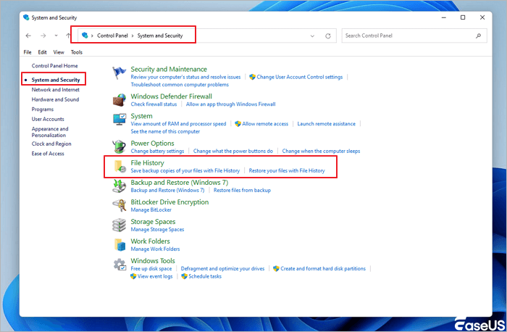Open Windows Defender Firewall brick wall icon

click(x=120, y=100)
